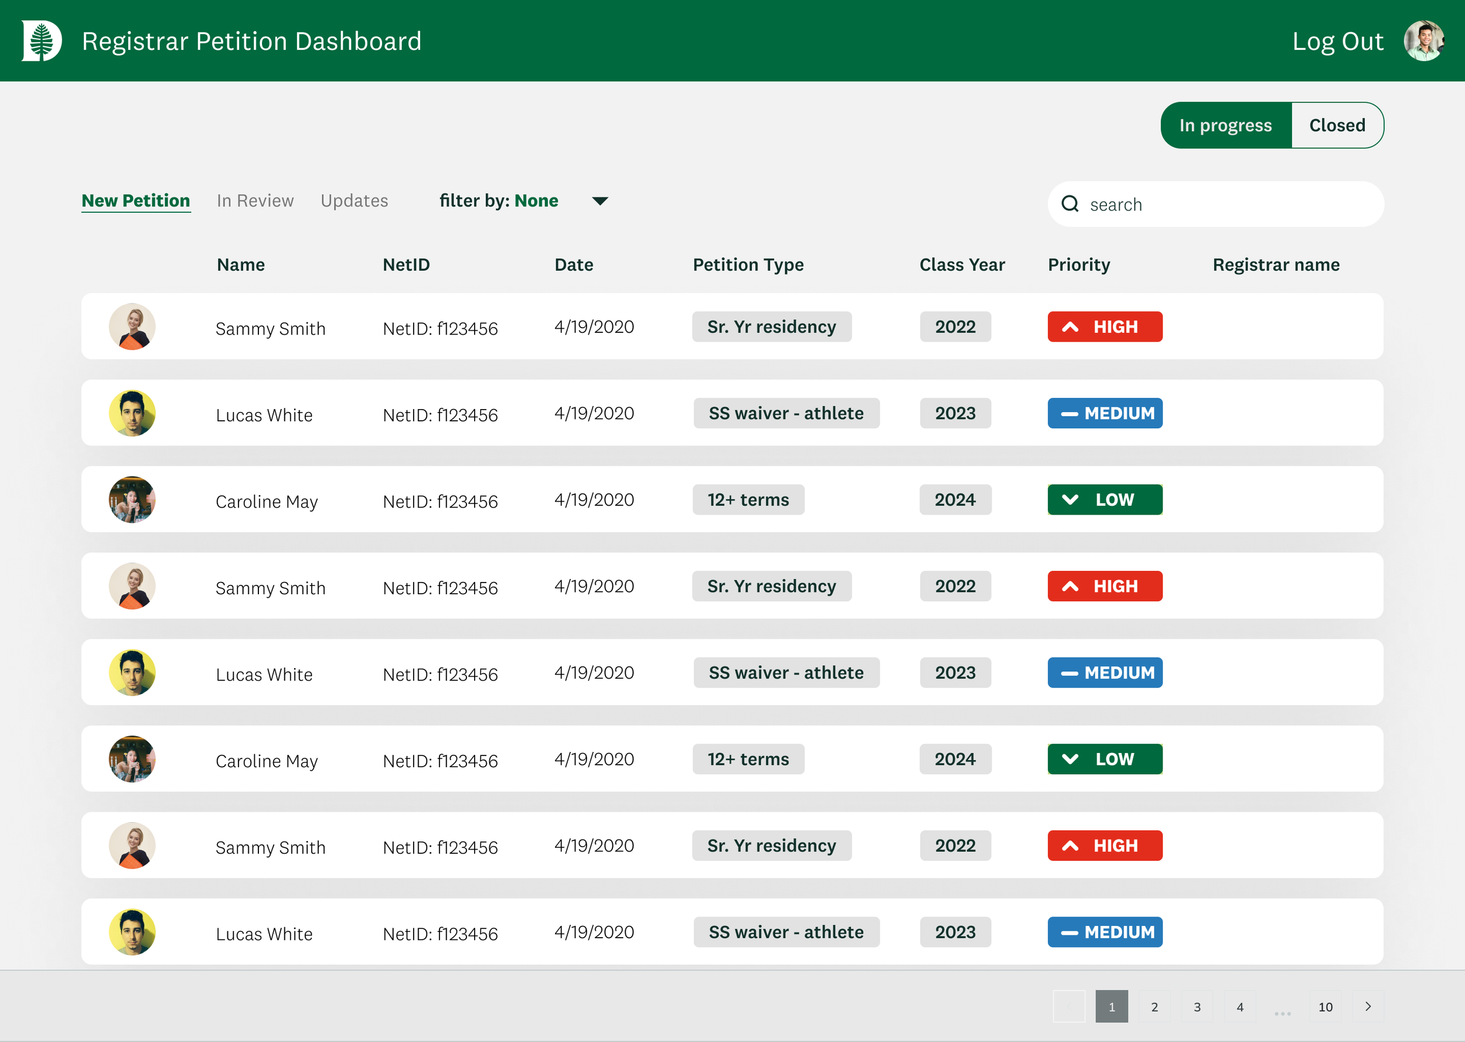Click the first Lucas White avatar photo
This screenshot has width=1465, height=1042.
[x=132, y=413]
